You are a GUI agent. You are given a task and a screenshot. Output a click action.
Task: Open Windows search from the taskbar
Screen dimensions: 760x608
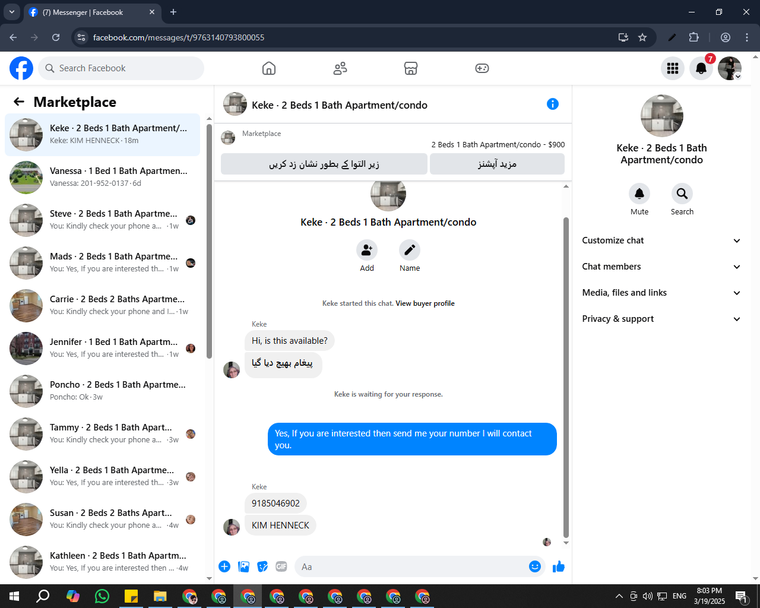[x=43, y=596]
